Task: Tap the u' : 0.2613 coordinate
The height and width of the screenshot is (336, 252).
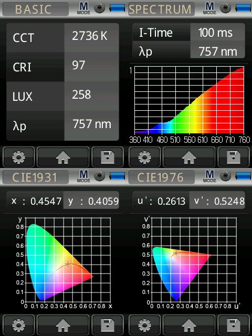Action: tap(161, 200)
